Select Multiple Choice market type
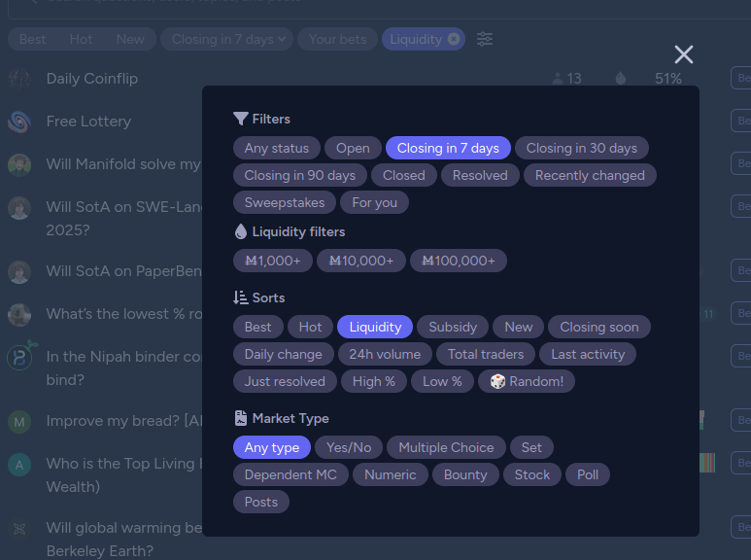751x560 pixels. [x=446, y=448]
